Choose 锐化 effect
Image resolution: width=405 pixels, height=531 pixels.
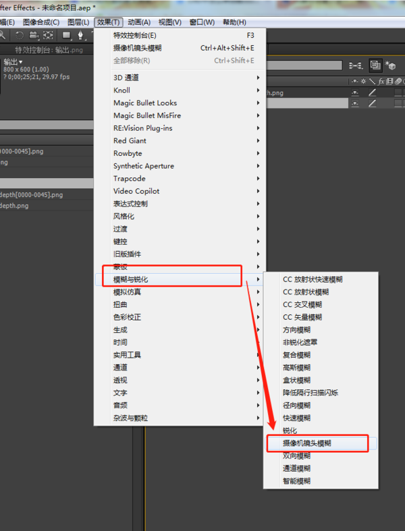coord(321,430)
